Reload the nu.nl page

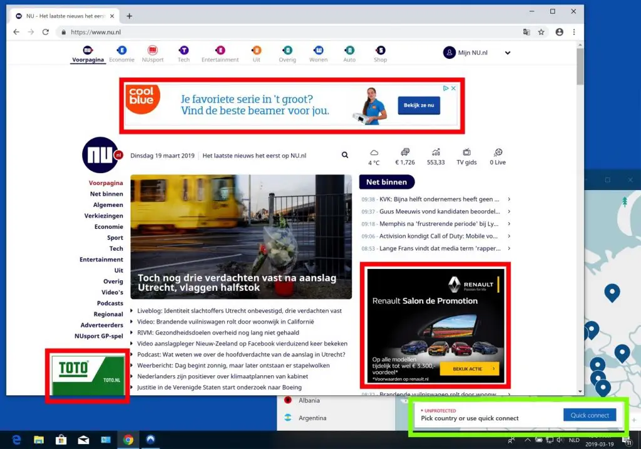click(x=45, y=32)
